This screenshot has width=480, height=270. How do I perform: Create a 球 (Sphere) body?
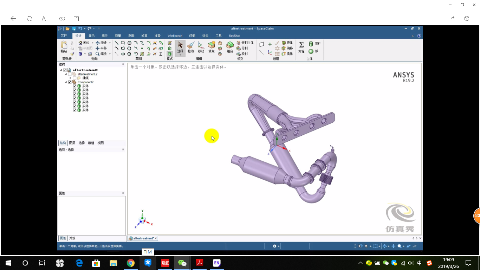(x=313, y=51)
